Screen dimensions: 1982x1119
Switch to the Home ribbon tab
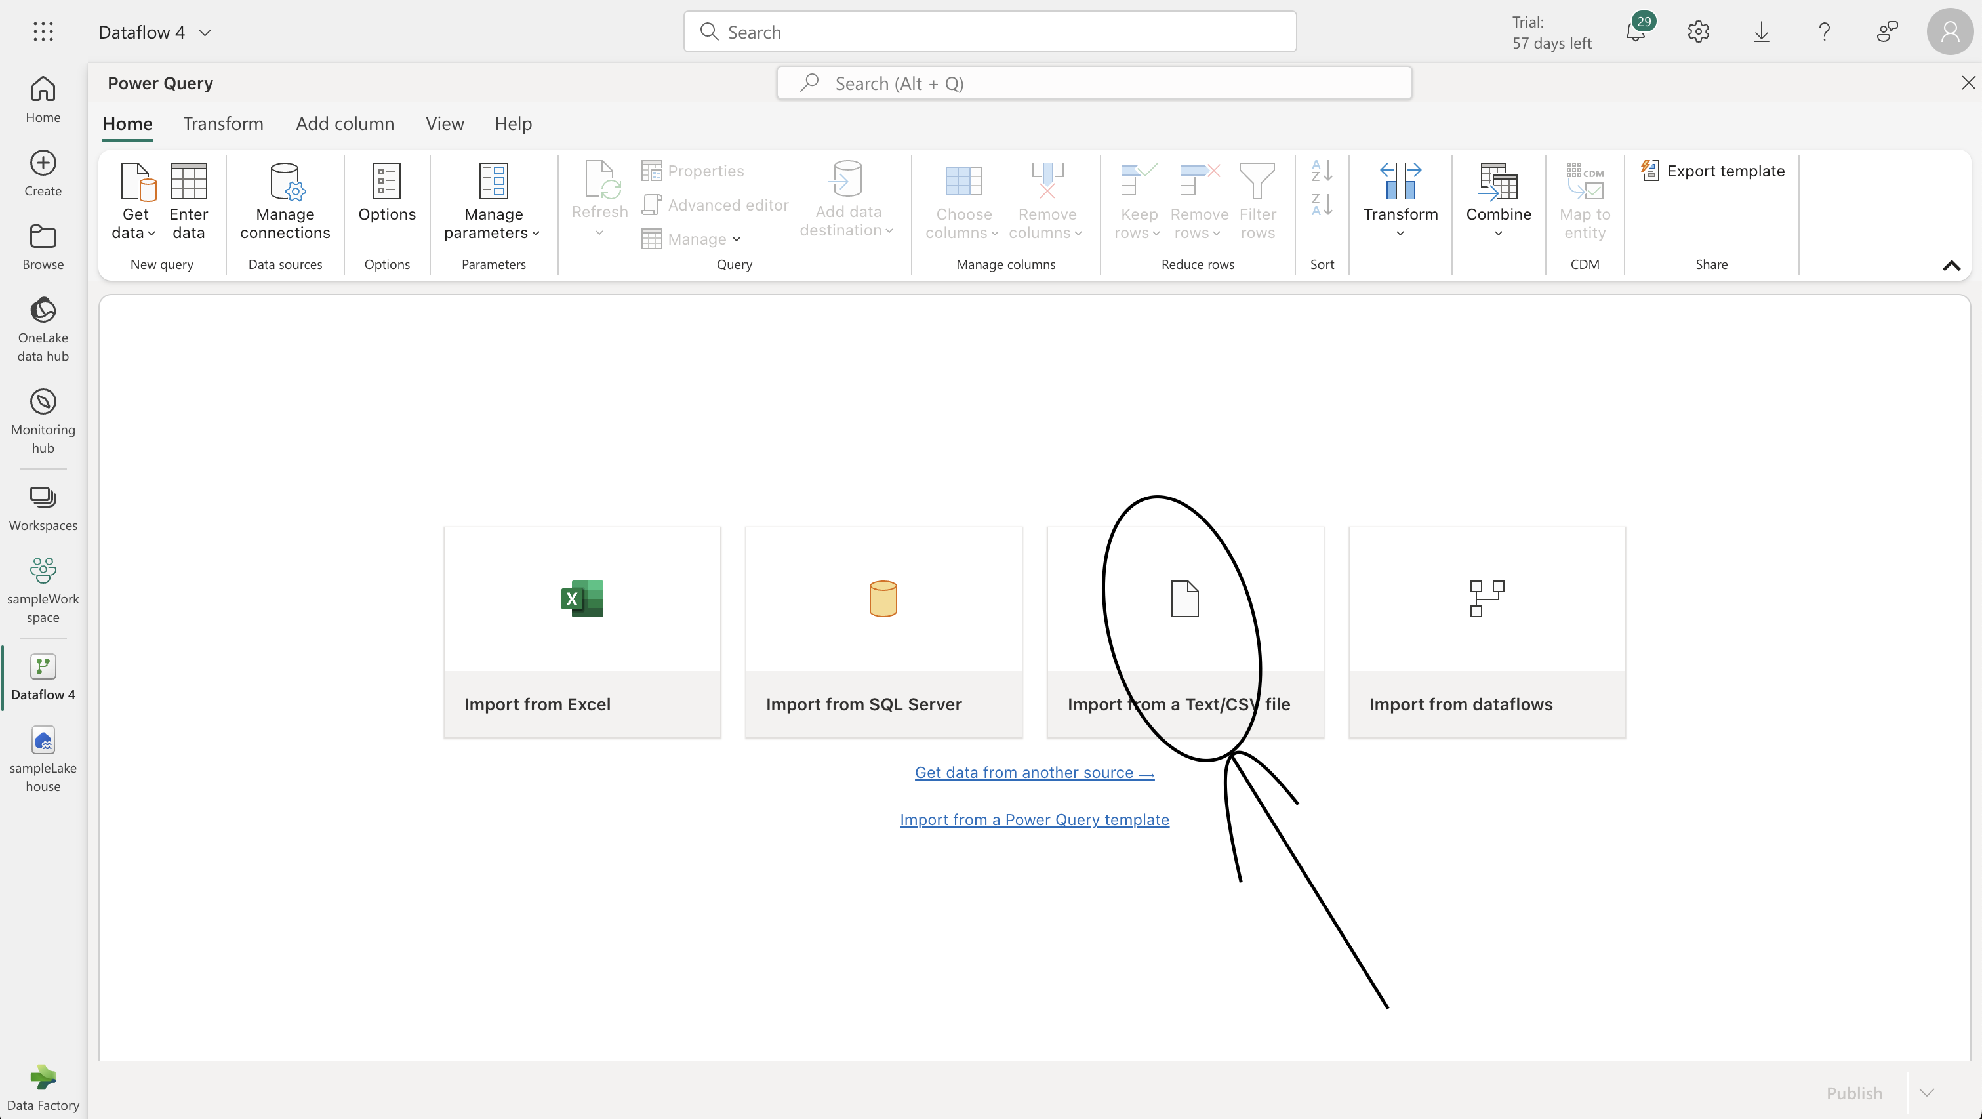click(127, 124)
